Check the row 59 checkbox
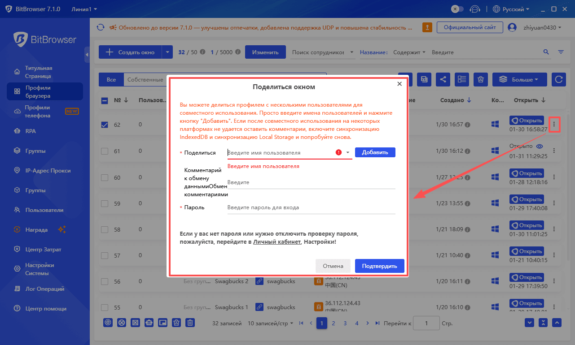This screenshot has height=345, width=575. pos(105,203)
